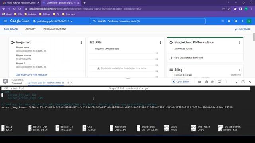Open a new browser tab

84,3
